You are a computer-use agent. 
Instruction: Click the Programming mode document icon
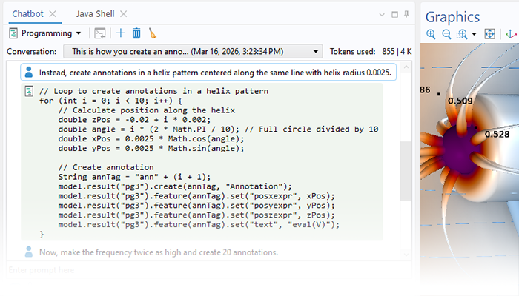pyautogui.click(x=13, y=33)
